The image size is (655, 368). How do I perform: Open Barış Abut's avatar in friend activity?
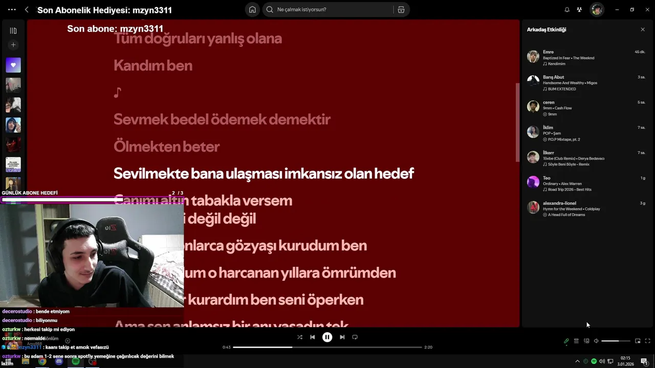533,82
